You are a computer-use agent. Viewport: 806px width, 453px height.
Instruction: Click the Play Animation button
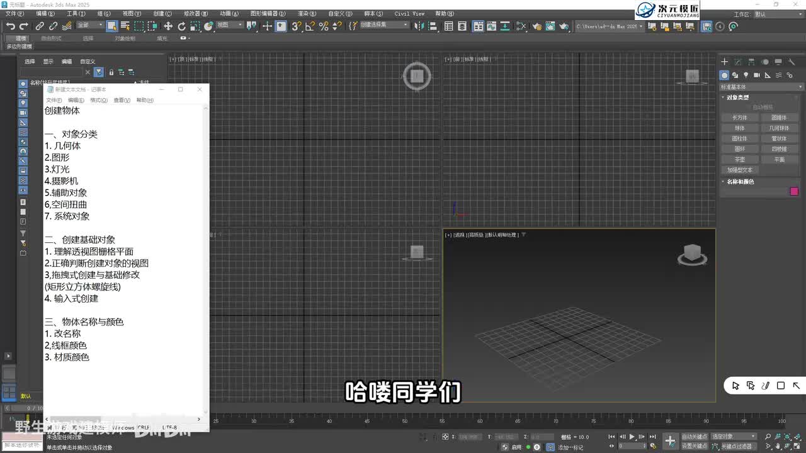(x=632, y=437)
